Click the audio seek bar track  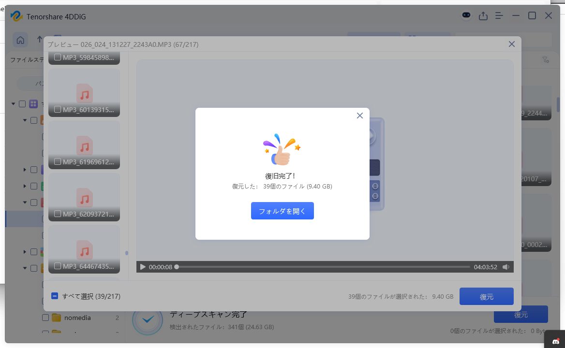pyautogui.click(x=323, y=267)
